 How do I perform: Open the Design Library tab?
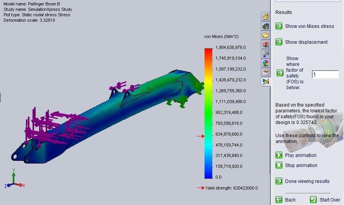[x=265, y=26]
